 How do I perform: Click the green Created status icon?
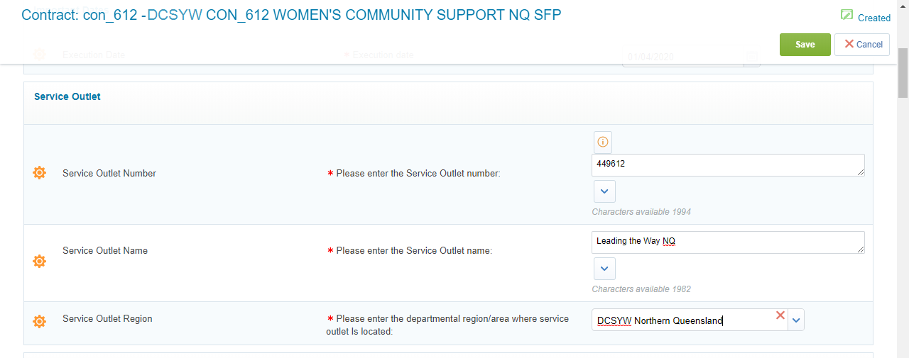pos(847,15)
